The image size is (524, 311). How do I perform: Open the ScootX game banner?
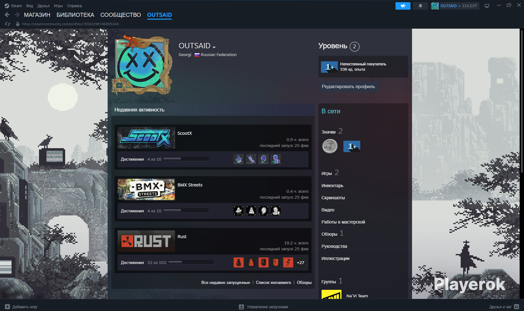146,138
